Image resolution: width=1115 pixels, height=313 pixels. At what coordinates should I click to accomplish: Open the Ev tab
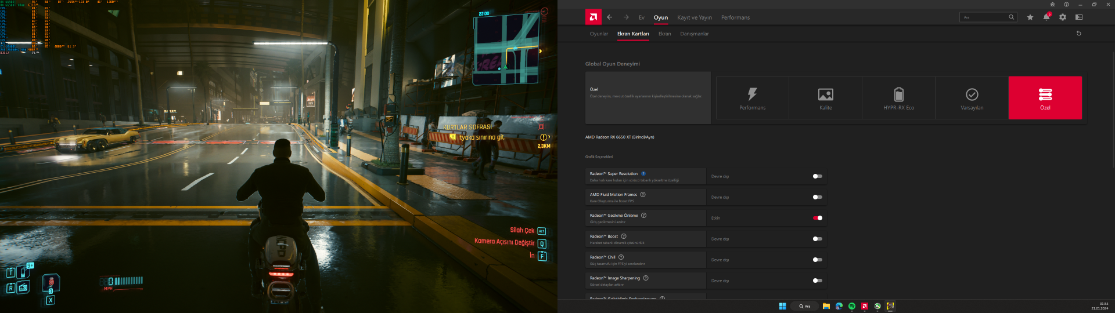click(642, 17)
